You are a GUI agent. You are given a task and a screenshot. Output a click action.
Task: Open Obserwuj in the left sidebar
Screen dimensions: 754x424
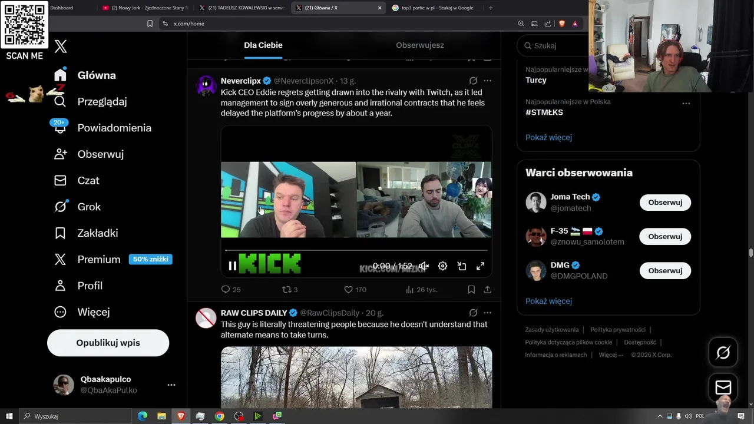(x=89, y=154)
